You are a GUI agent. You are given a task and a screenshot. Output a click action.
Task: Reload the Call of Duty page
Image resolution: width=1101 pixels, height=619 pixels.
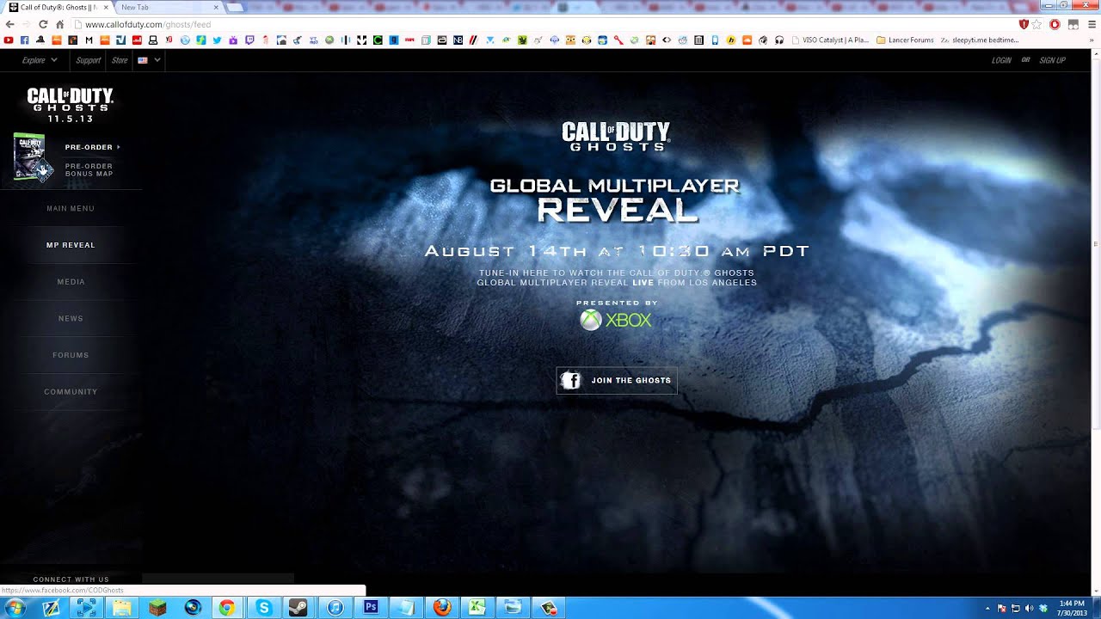click(x=43, y=24)
